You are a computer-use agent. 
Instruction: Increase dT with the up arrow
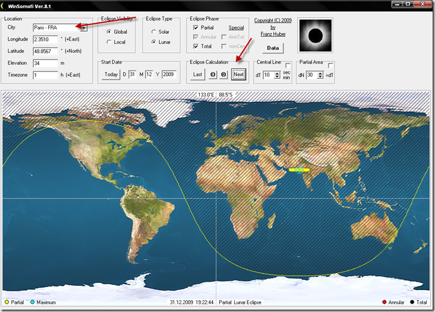click(x=277, y=73)
